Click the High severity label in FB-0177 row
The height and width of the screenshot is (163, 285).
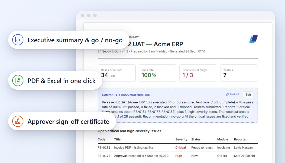point(179,156)
